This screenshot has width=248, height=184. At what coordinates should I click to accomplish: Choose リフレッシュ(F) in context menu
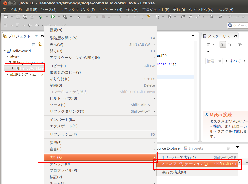[100, 134]
